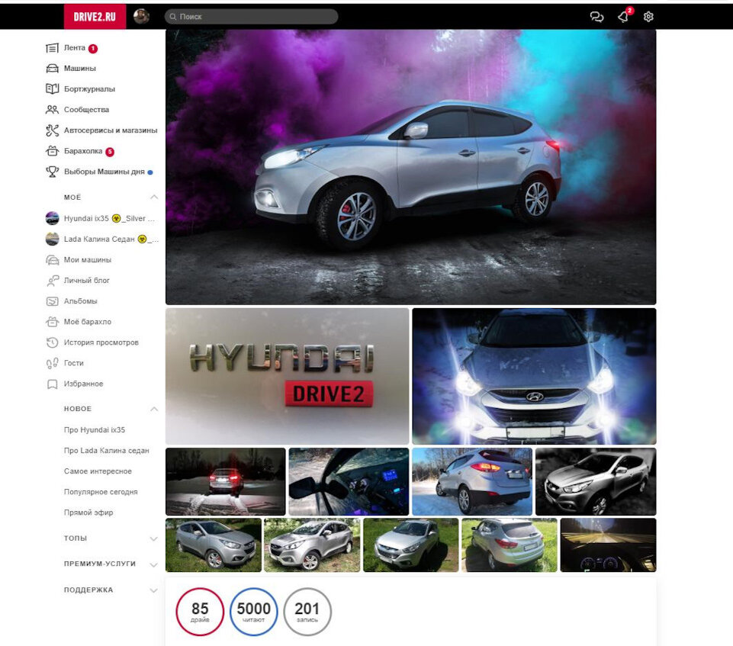The height and width of the screenshot is (646, 733).
Task: Open main silver Hyundai smoke photo
Action: (x=410, y=167)
